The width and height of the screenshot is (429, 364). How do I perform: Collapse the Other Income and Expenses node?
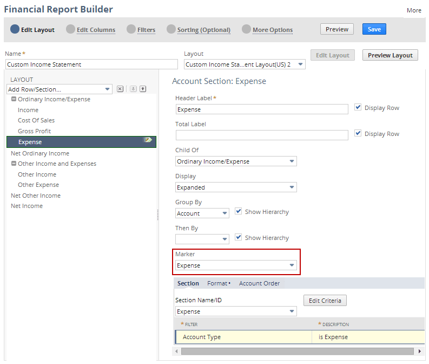(x=14, y=164)
